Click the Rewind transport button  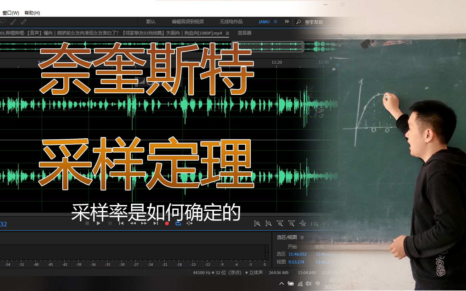(133, 223)
